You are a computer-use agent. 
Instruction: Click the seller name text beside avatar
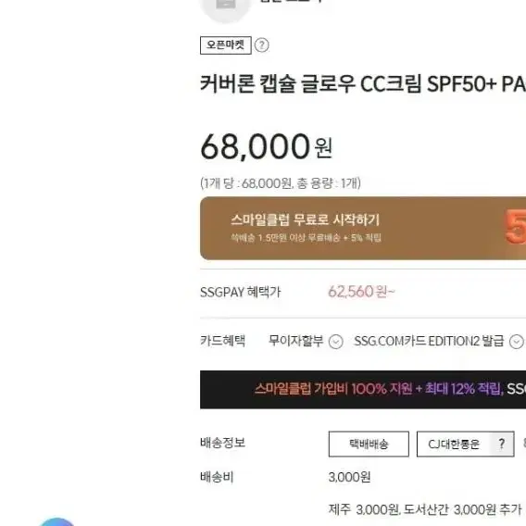click(291, 1)
